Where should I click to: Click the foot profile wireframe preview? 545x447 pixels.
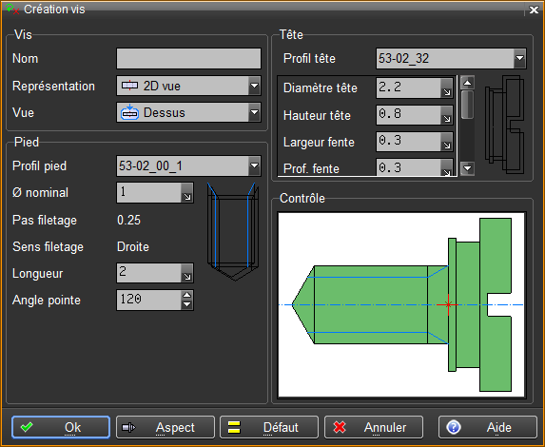tap(233, 231)
